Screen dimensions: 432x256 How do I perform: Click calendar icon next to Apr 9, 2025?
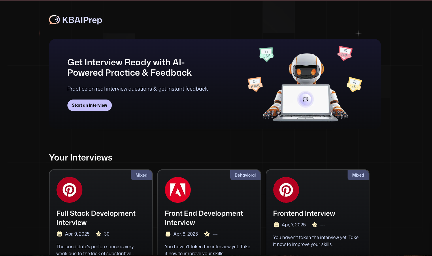(60, 234)
